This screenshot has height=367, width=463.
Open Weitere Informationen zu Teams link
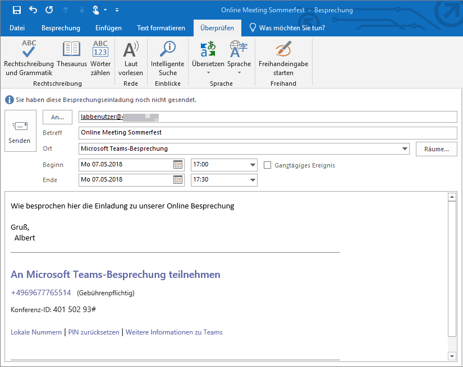(x=174, y=332)
